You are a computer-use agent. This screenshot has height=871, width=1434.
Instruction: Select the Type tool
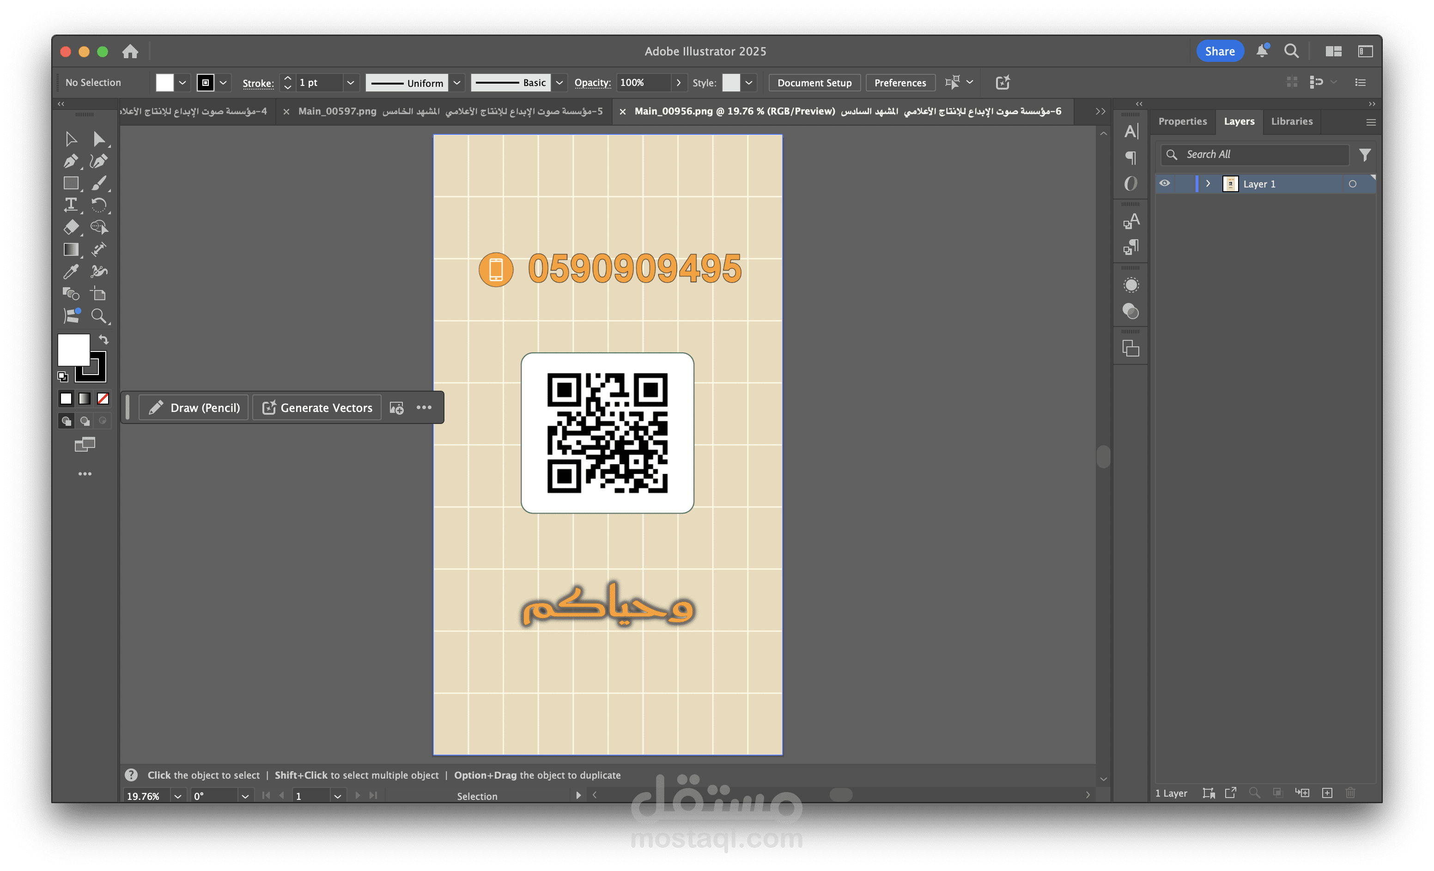click(71, 205)
